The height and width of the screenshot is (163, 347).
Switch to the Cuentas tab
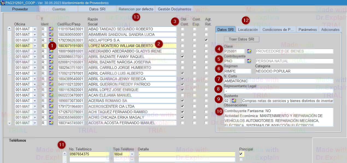[59, 9]
